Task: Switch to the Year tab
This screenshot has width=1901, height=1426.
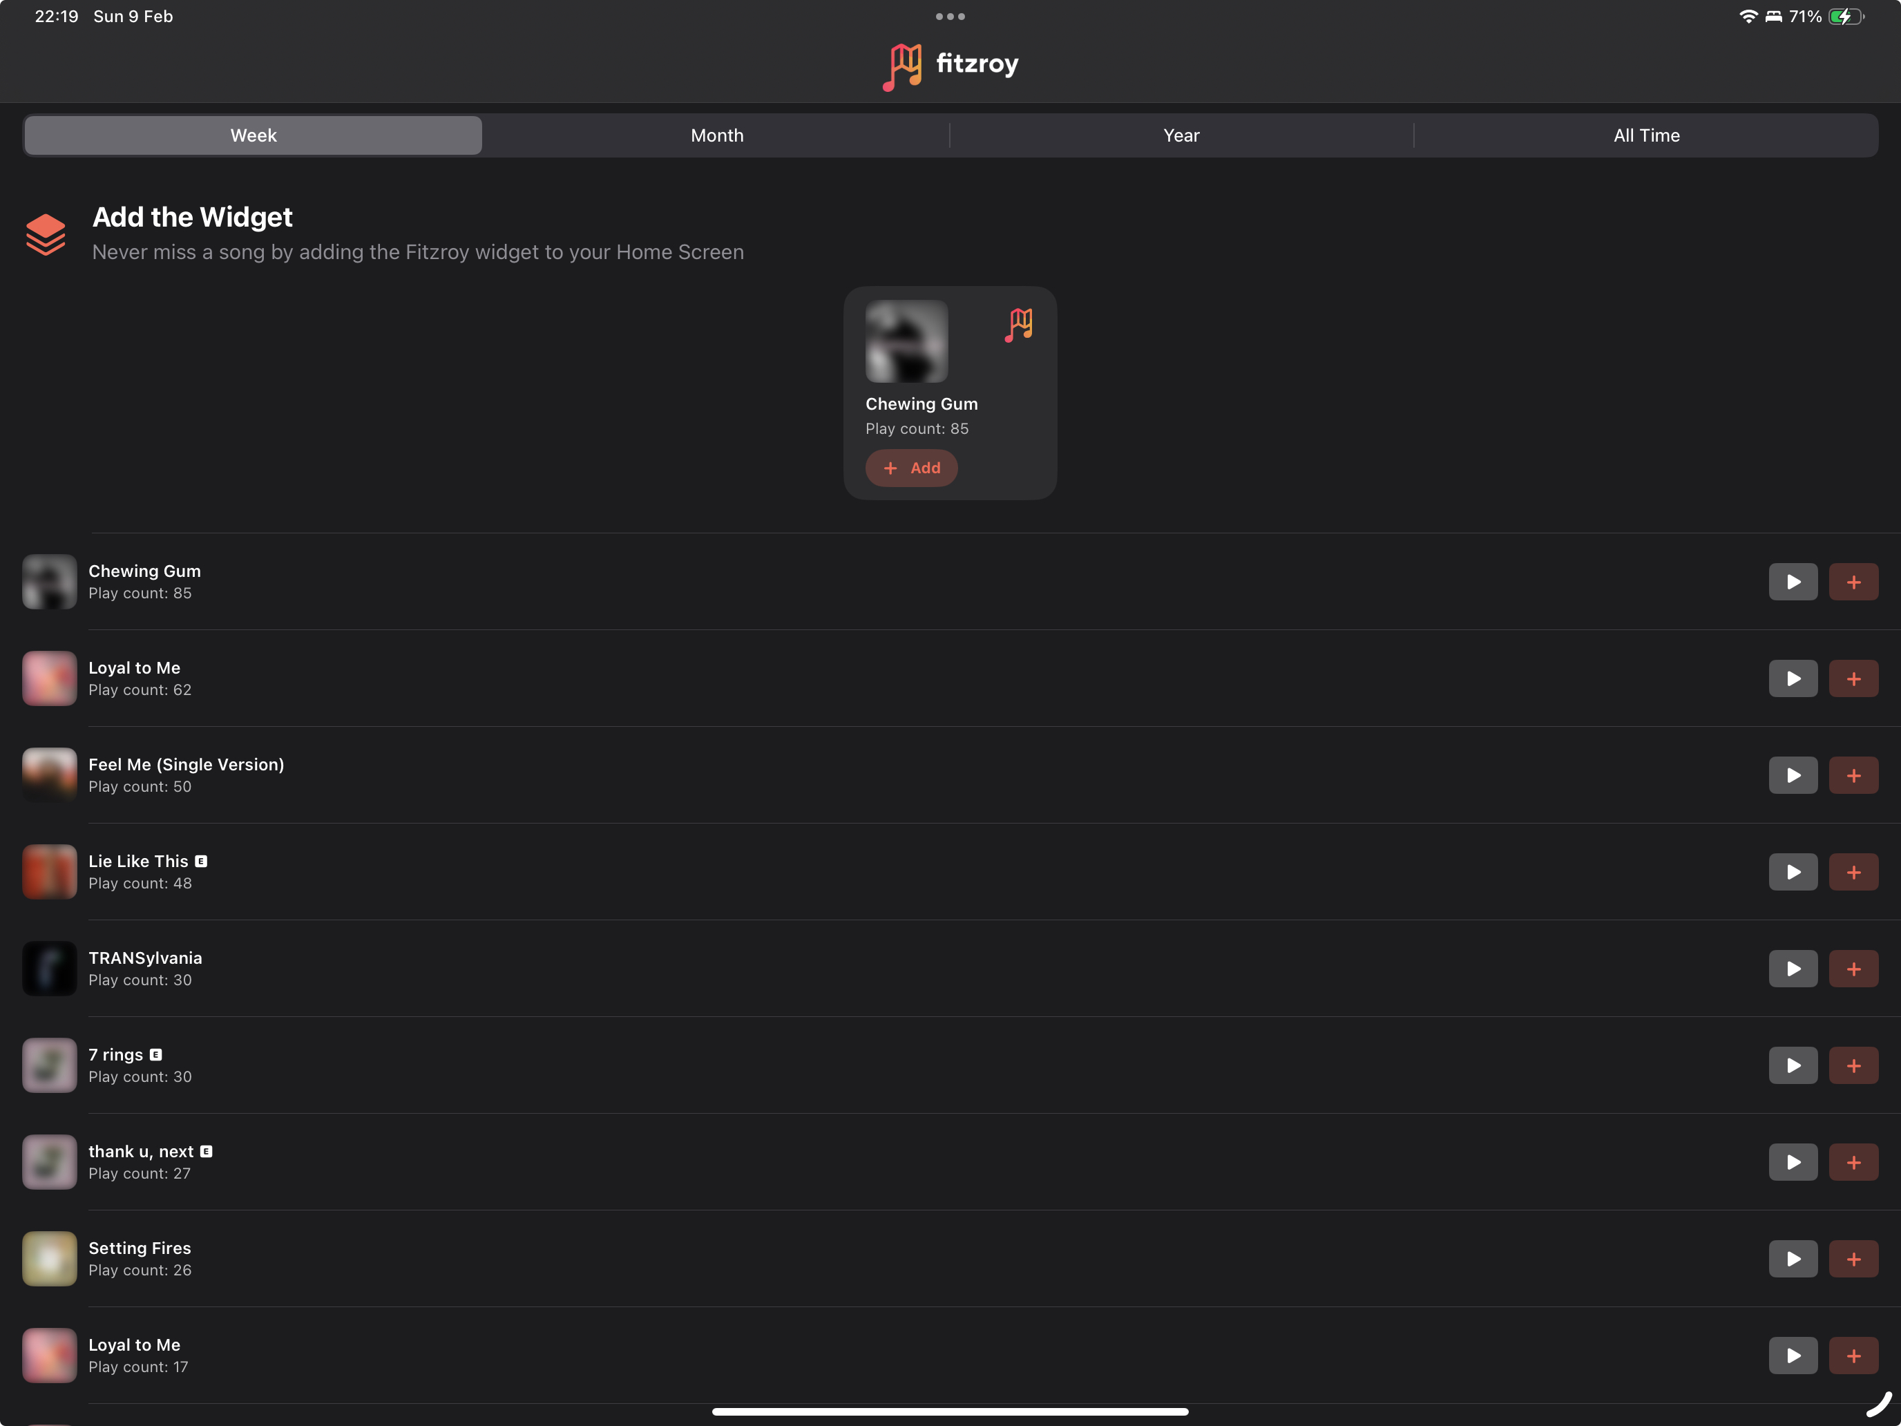Action: tap(1181, 135)
